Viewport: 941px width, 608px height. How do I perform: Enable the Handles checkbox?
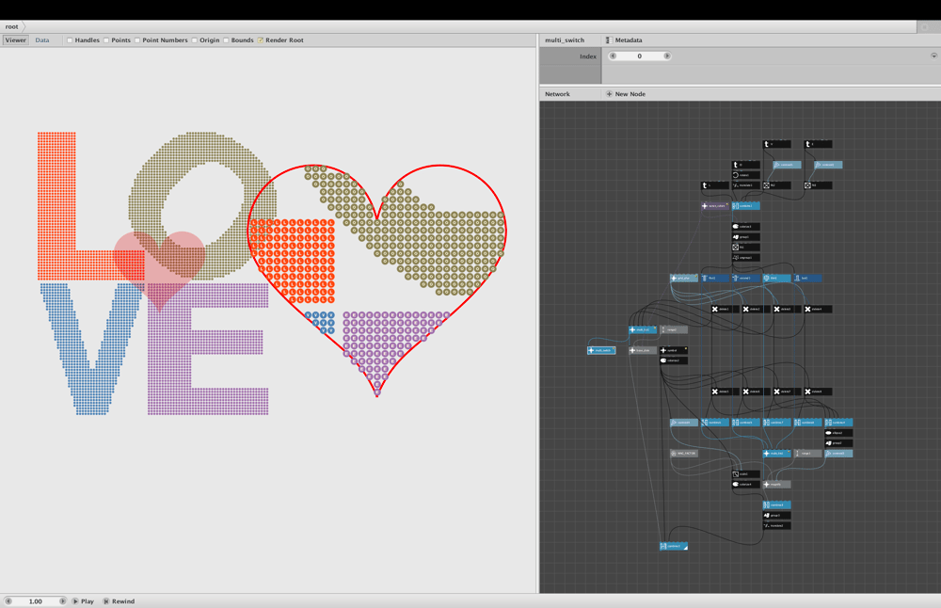point(70,40)
